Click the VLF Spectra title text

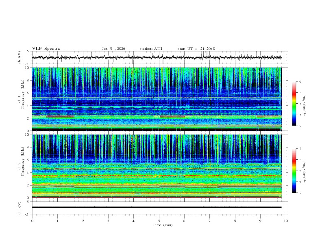click(x=46, y=49)
